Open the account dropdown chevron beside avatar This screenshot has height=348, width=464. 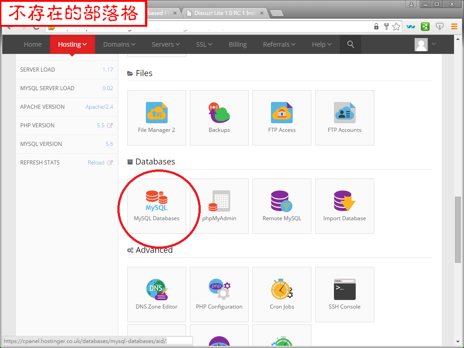(434, 44)
